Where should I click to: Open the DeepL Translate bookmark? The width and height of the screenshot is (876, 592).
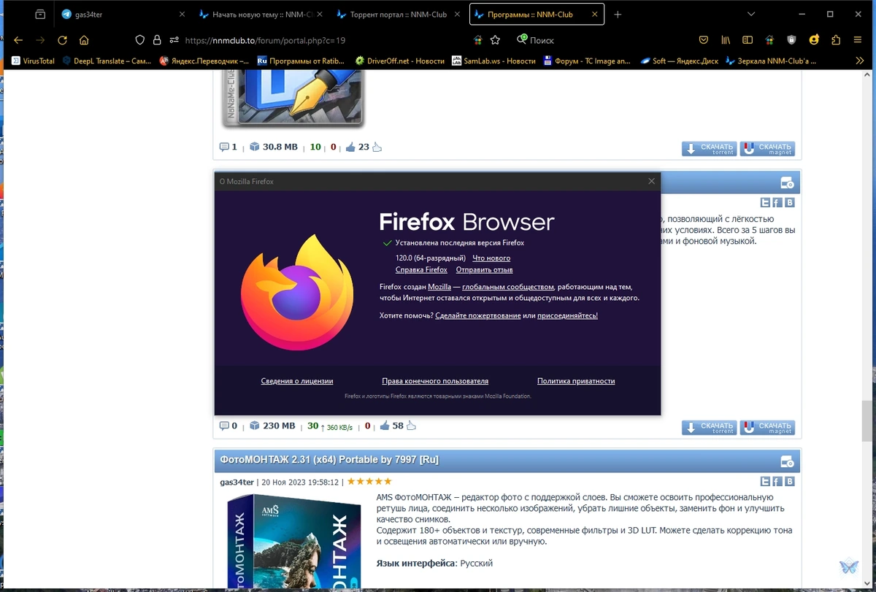pyautogui.click(x=107, y=61)
